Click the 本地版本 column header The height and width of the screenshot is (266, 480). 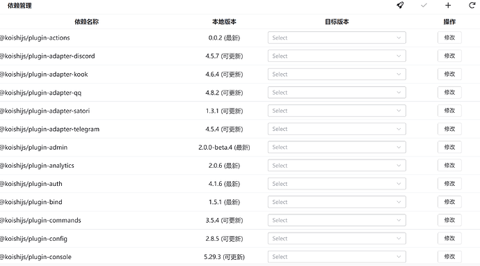pos(225,22)
